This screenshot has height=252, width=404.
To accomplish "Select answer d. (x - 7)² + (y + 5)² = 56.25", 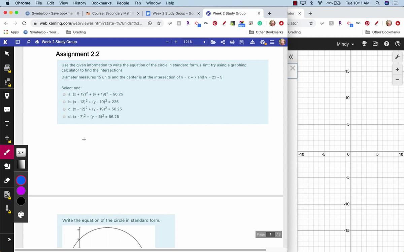I will [64, 117].
